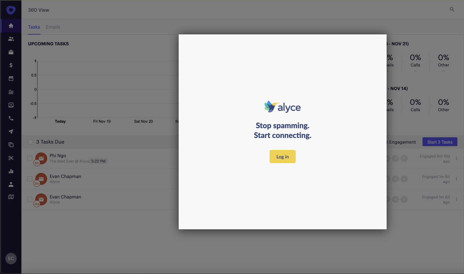Open Evan Chapman name on the 14d task

[65, 197]
